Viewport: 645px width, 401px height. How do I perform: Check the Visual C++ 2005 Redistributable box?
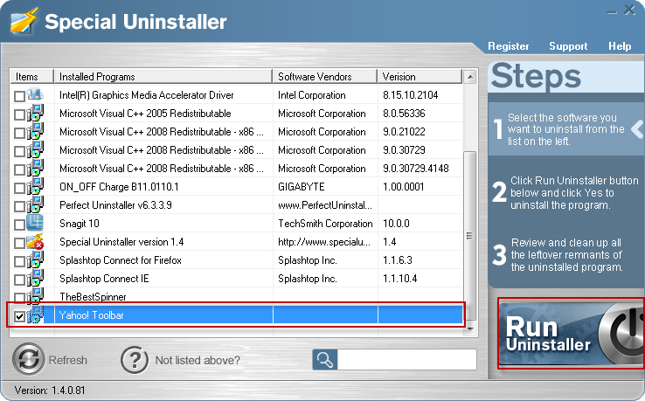19,114
